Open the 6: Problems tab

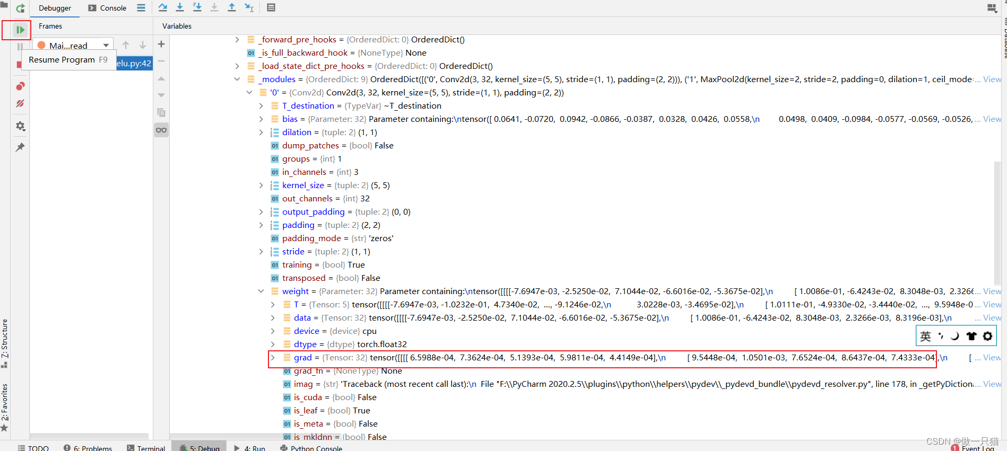[x=88, y=448]
